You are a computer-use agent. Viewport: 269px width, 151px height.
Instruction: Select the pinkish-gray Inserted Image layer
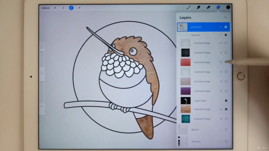click(x=203, y=81)
